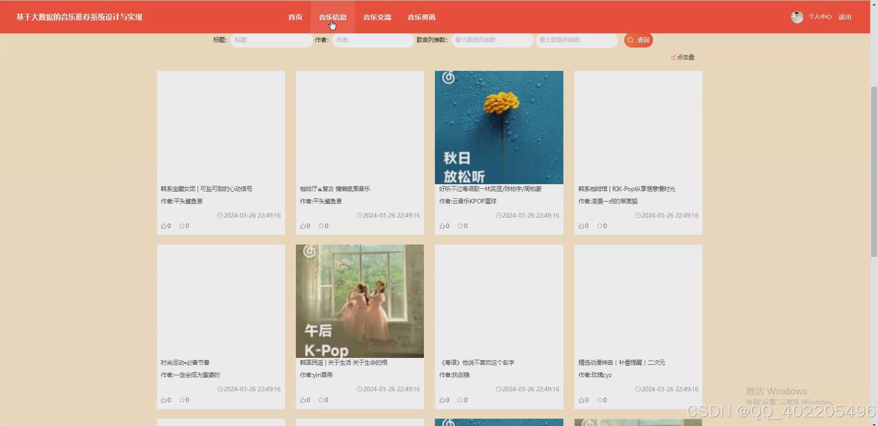Click the 退出 logout link
Image resolution: width=878 pixels, height=426 pixels.
(x=845, y=17)
